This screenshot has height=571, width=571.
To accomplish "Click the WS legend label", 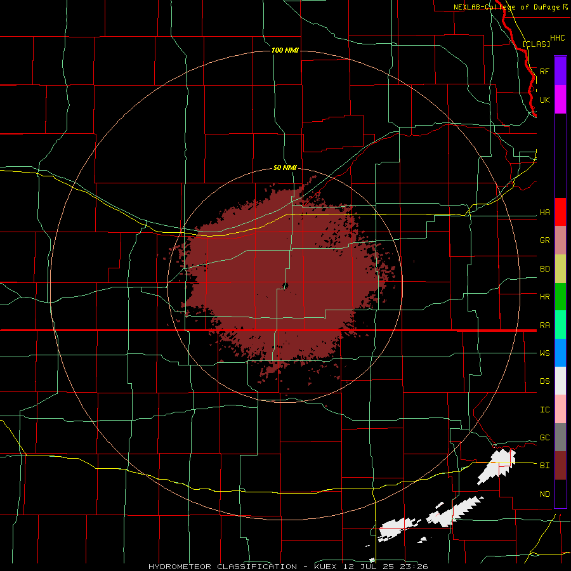I will pyautogui.click(x=544, y=353).
